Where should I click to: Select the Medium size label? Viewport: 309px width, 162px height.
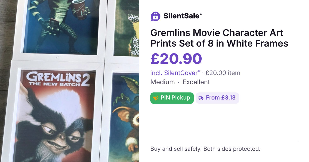pos(162,82)
